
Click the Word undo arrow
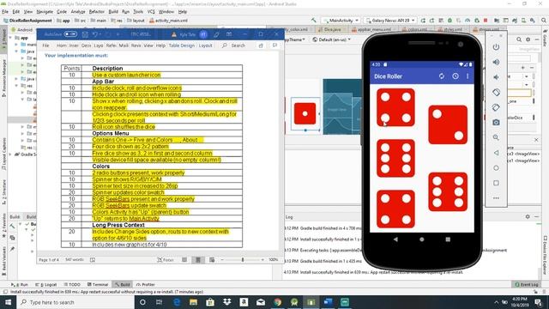[95, 34]
